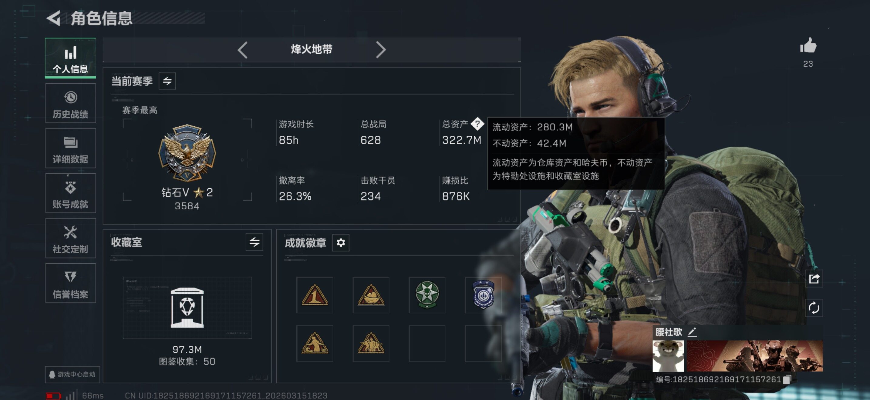Select the green star achievement badge
Screen dimensions: 870x400
(427, 295)
